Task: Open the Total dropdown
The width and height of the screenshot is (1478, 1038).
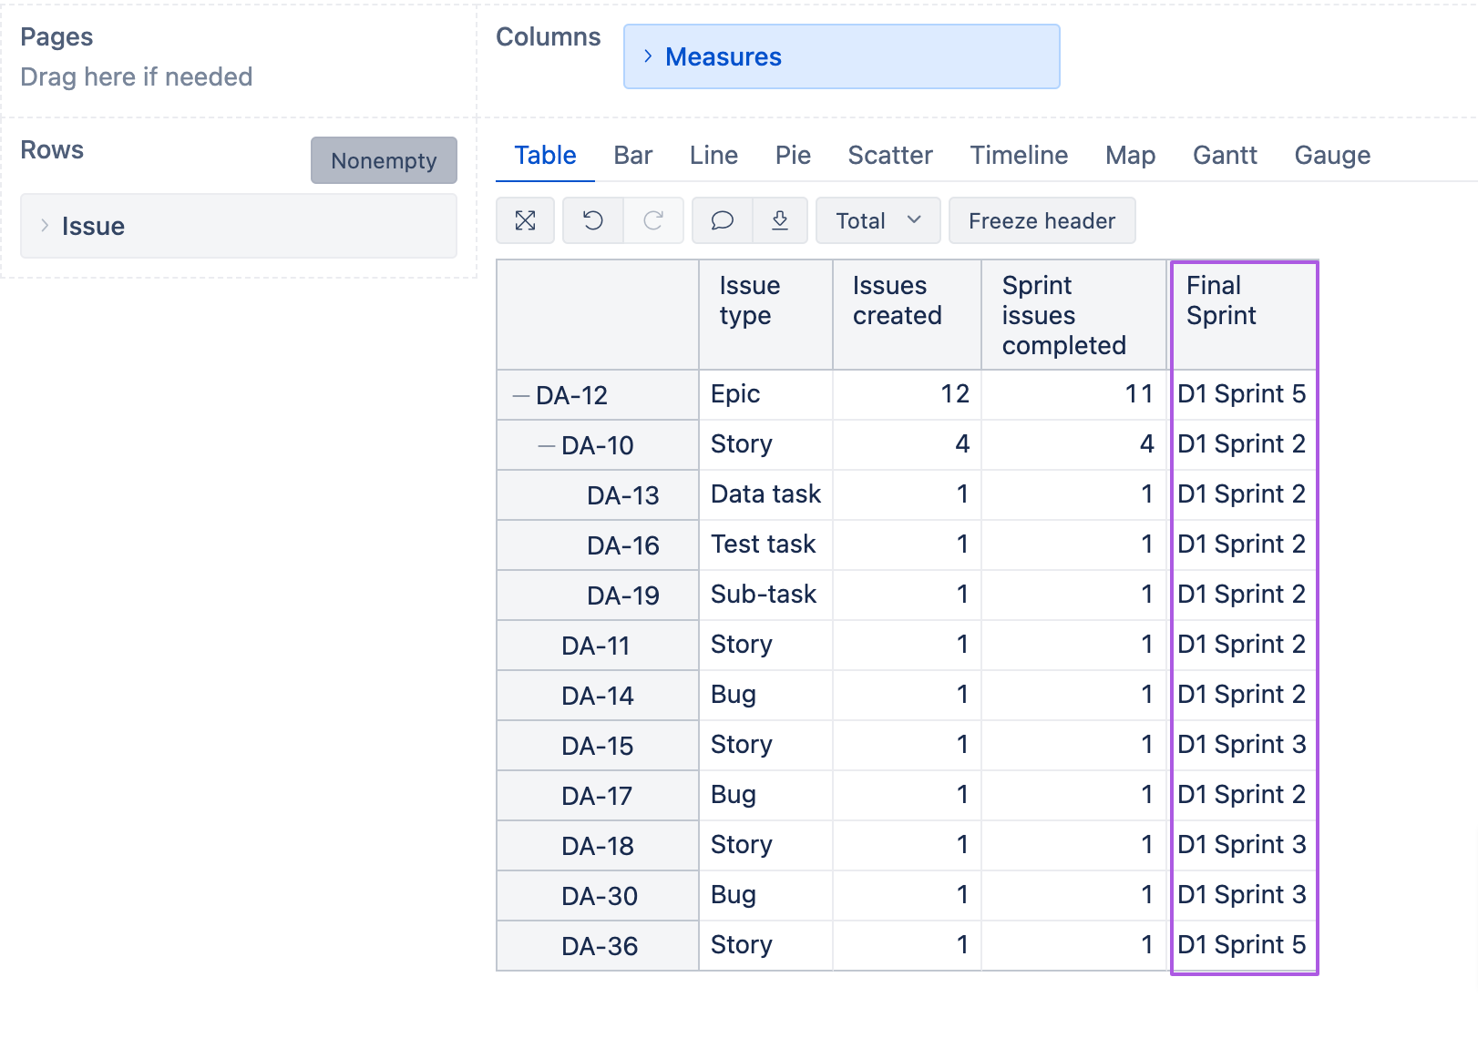Action: coord(878,220)
